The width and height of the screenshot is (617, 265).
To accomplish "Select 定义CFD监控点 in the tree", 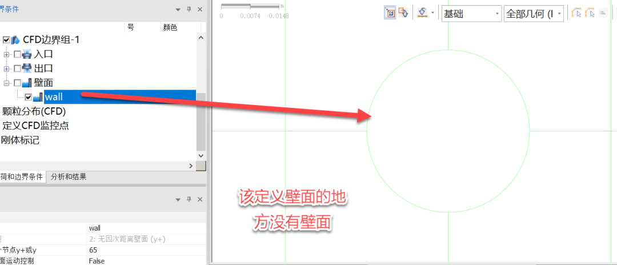I will pyautogui.click(x=36, y=126).
